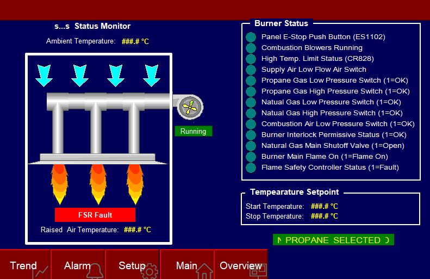Click the Burner Main Flame On indicator
Viewport: 430px width, 279px height.
click(251, 157)
